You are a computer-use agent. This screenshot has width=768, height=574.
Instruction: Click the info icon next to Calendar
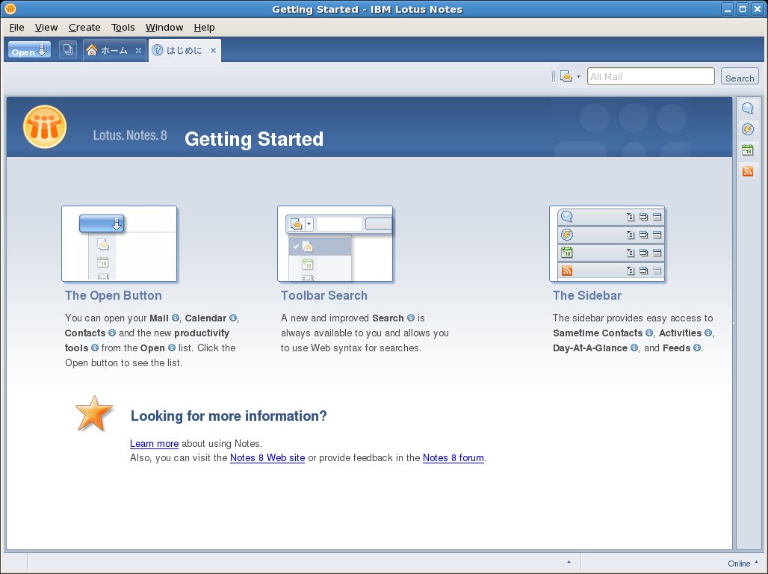(233, 318)
